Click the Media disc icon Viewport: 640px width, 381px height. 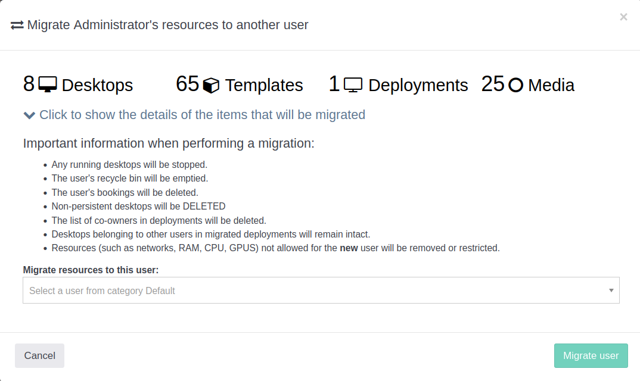point(516,85)
